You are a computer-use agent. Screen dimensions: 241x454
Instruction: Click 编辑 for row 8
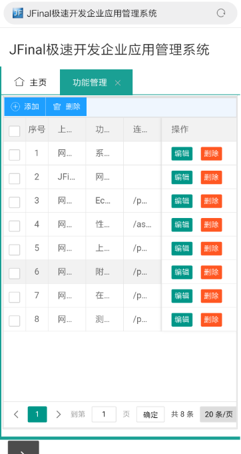point(182,319)
